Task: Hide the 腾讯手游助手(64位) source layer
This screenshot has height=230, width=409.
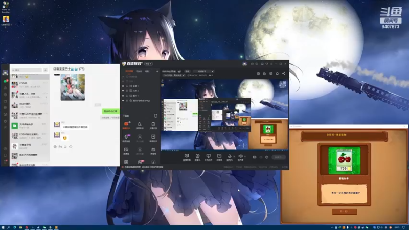Action: tap(123, 100)
